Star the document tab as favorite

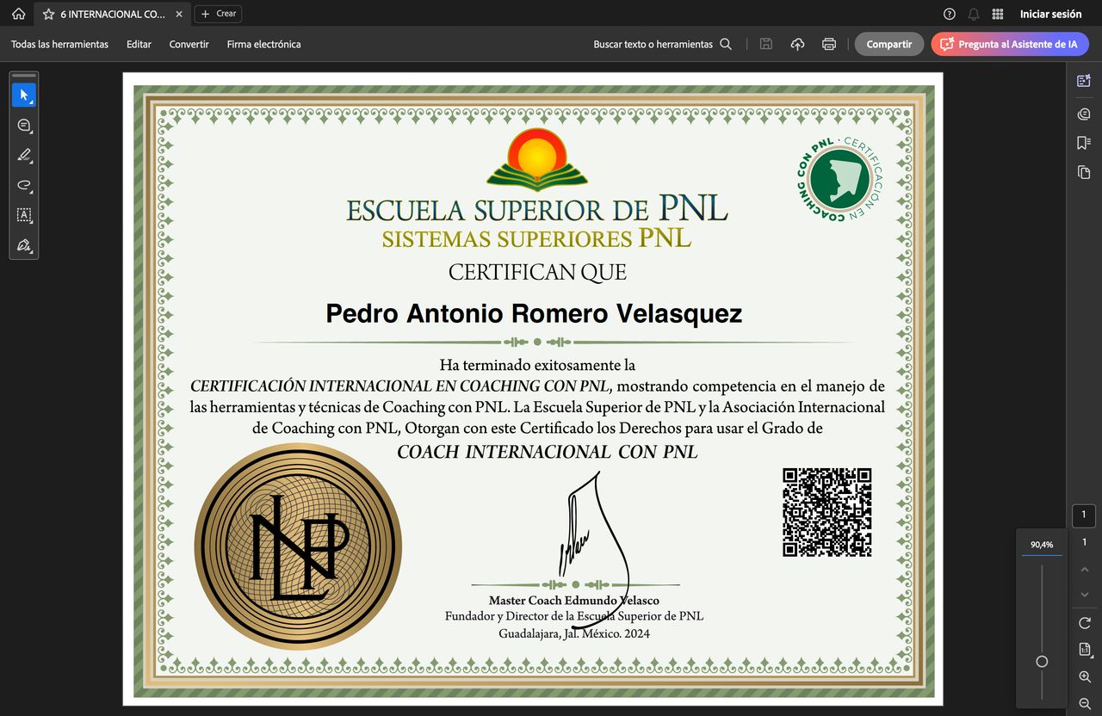[x=48, y=14]
